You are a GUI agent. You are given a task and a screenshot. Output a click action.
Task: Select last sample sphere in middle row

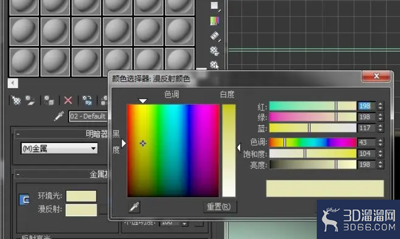tap(180, 32)
